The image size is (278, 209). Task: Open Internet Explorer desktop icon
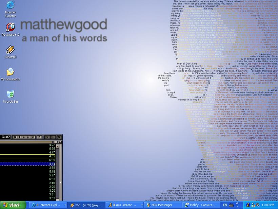[10, 8]
